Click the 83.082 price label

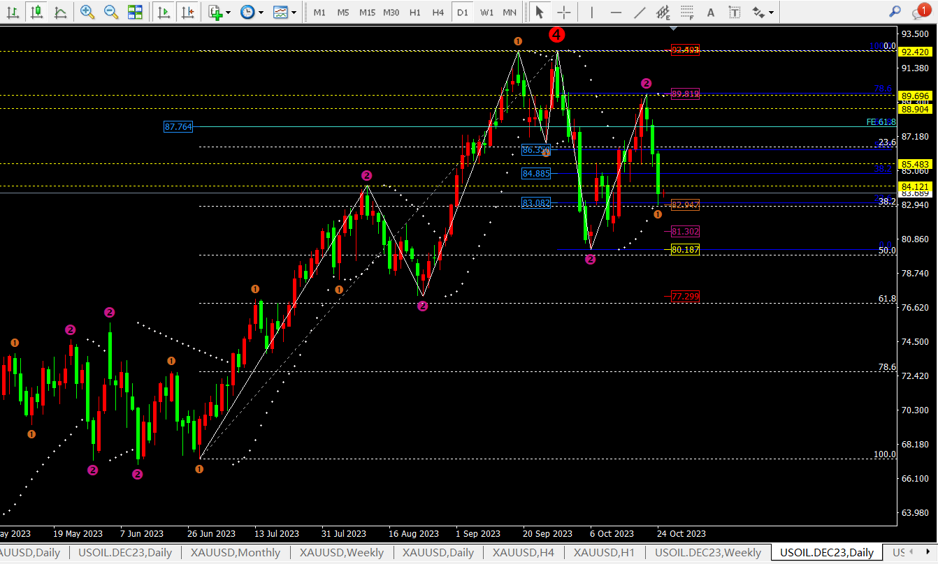[536, 203]
